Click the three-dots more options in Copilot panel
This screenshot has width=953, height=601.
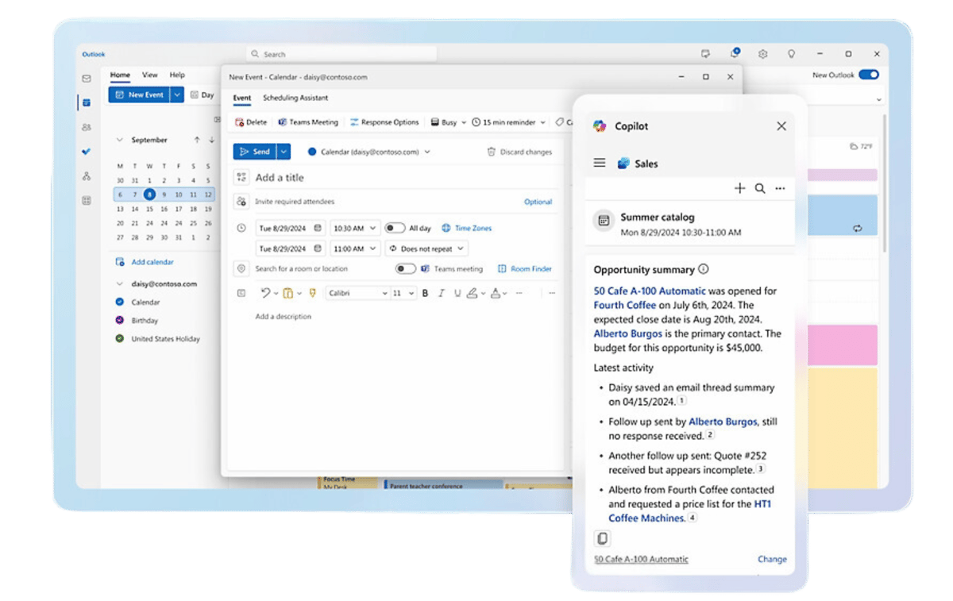pos(780,188)
